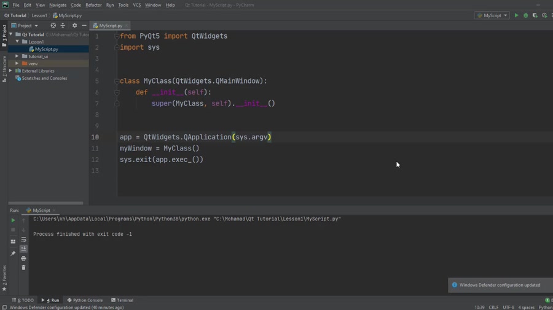Toggle the pin tab icon in Run panel
Screen dimensions: 553x310
[x=13, y=253]
